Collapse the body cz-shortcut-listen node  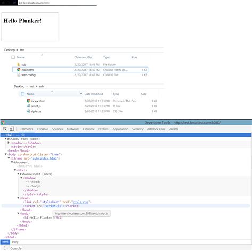coord(6,154)
